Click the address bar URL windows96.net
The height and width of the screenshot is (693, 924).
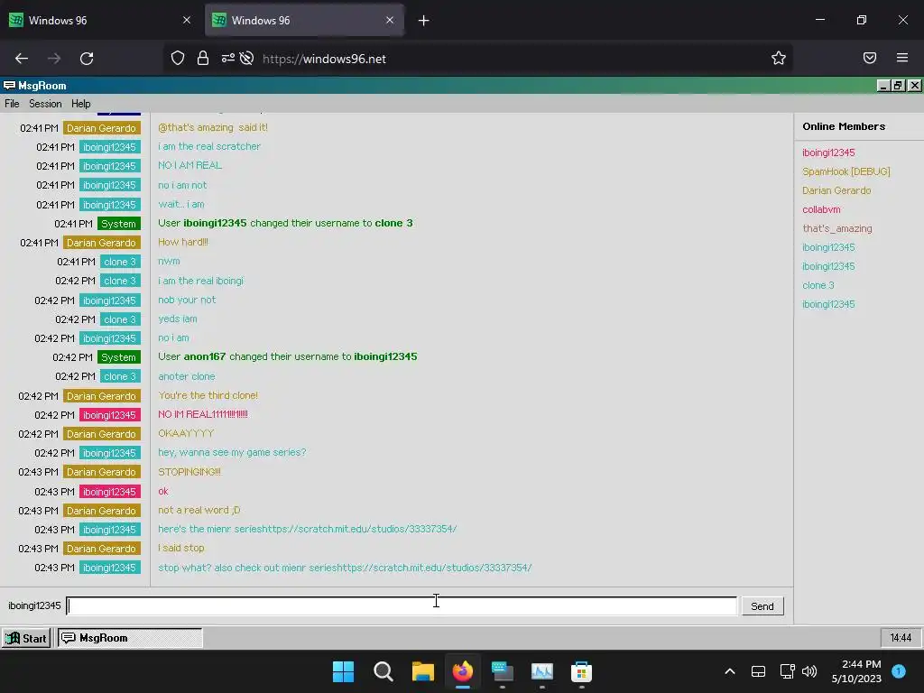pos(324,59)
